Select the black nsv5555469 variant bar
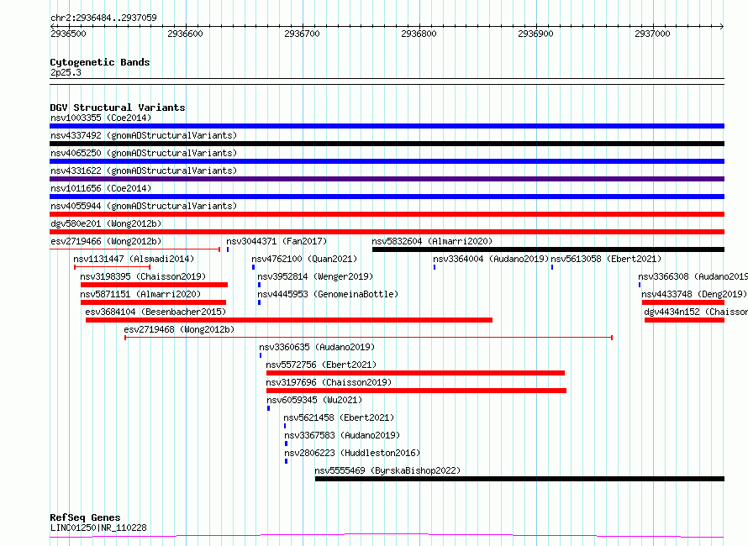This screenshot has height=546, width=748. click(519, 479)
